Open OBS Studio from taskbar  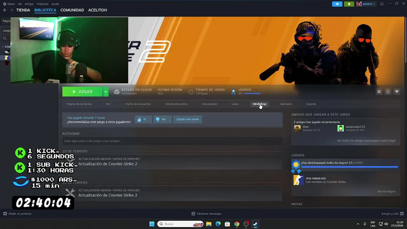click(x=246, y=224)
